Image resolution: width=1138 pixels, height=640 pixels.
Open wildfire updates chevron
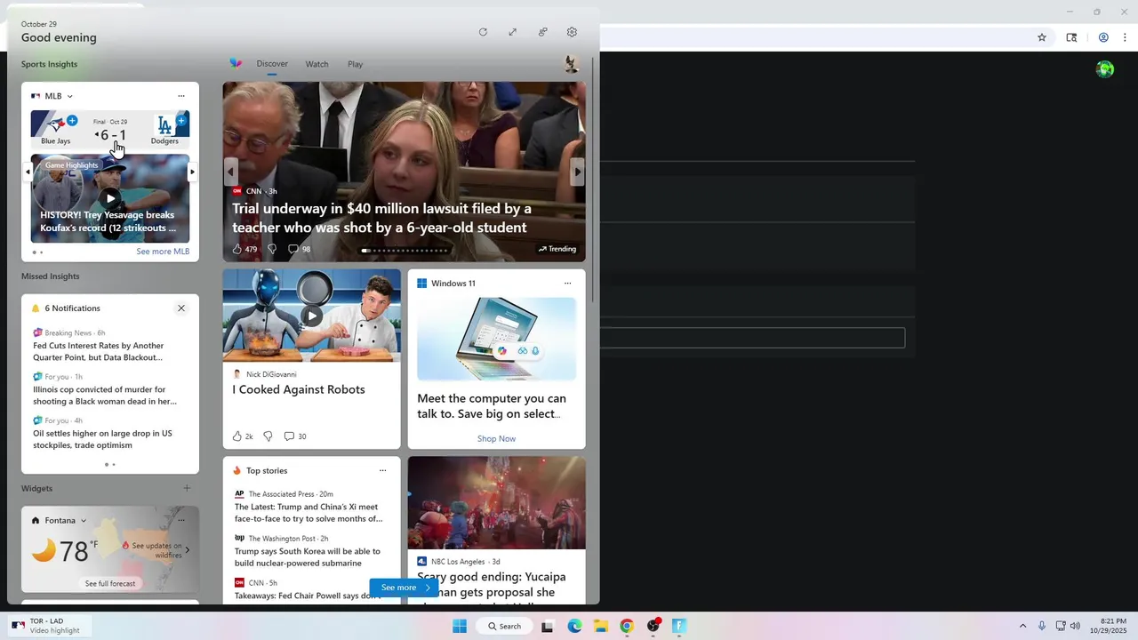[x=187, y=550]
